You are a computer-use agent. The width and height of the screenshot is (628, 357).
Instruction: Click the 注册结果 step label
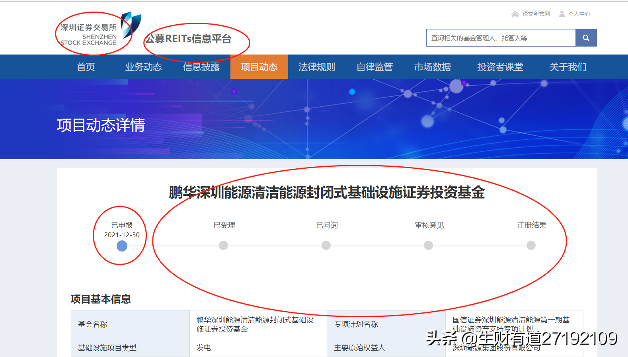click(x=532, y=225)
